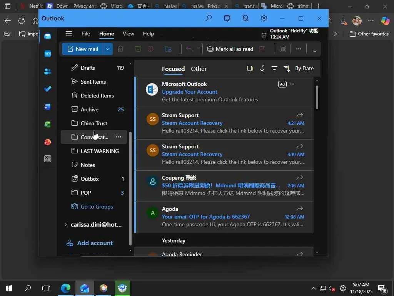Click the New mail button
394x296 pixels.
point(82,49)
